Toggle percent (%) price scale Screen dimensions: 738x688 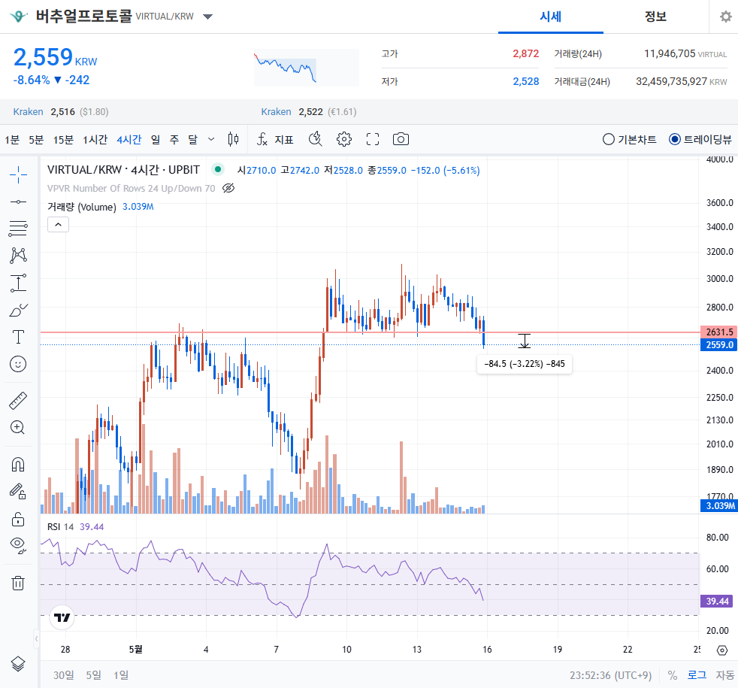coord(673,675)
